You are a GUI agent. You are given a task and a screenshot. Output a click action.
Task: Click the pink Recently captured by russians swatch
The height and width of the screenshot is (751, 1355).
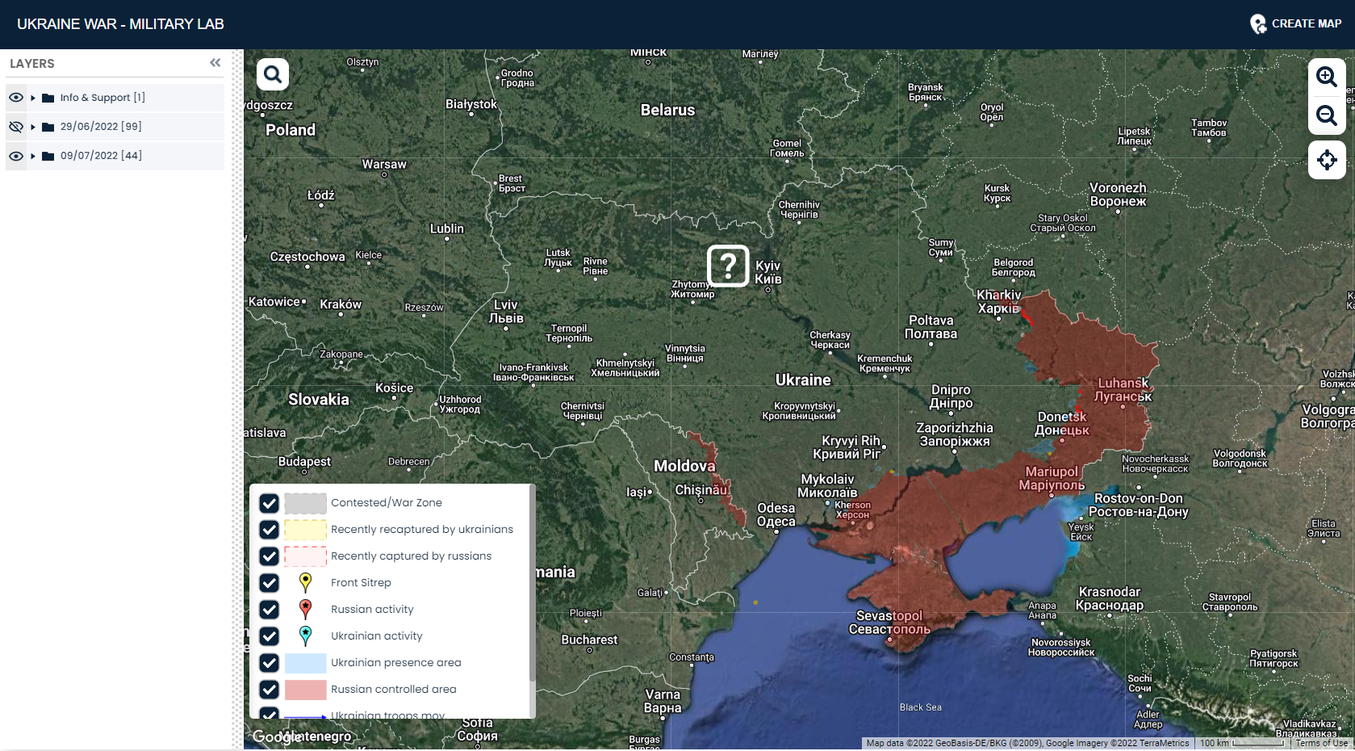[305, 556]
